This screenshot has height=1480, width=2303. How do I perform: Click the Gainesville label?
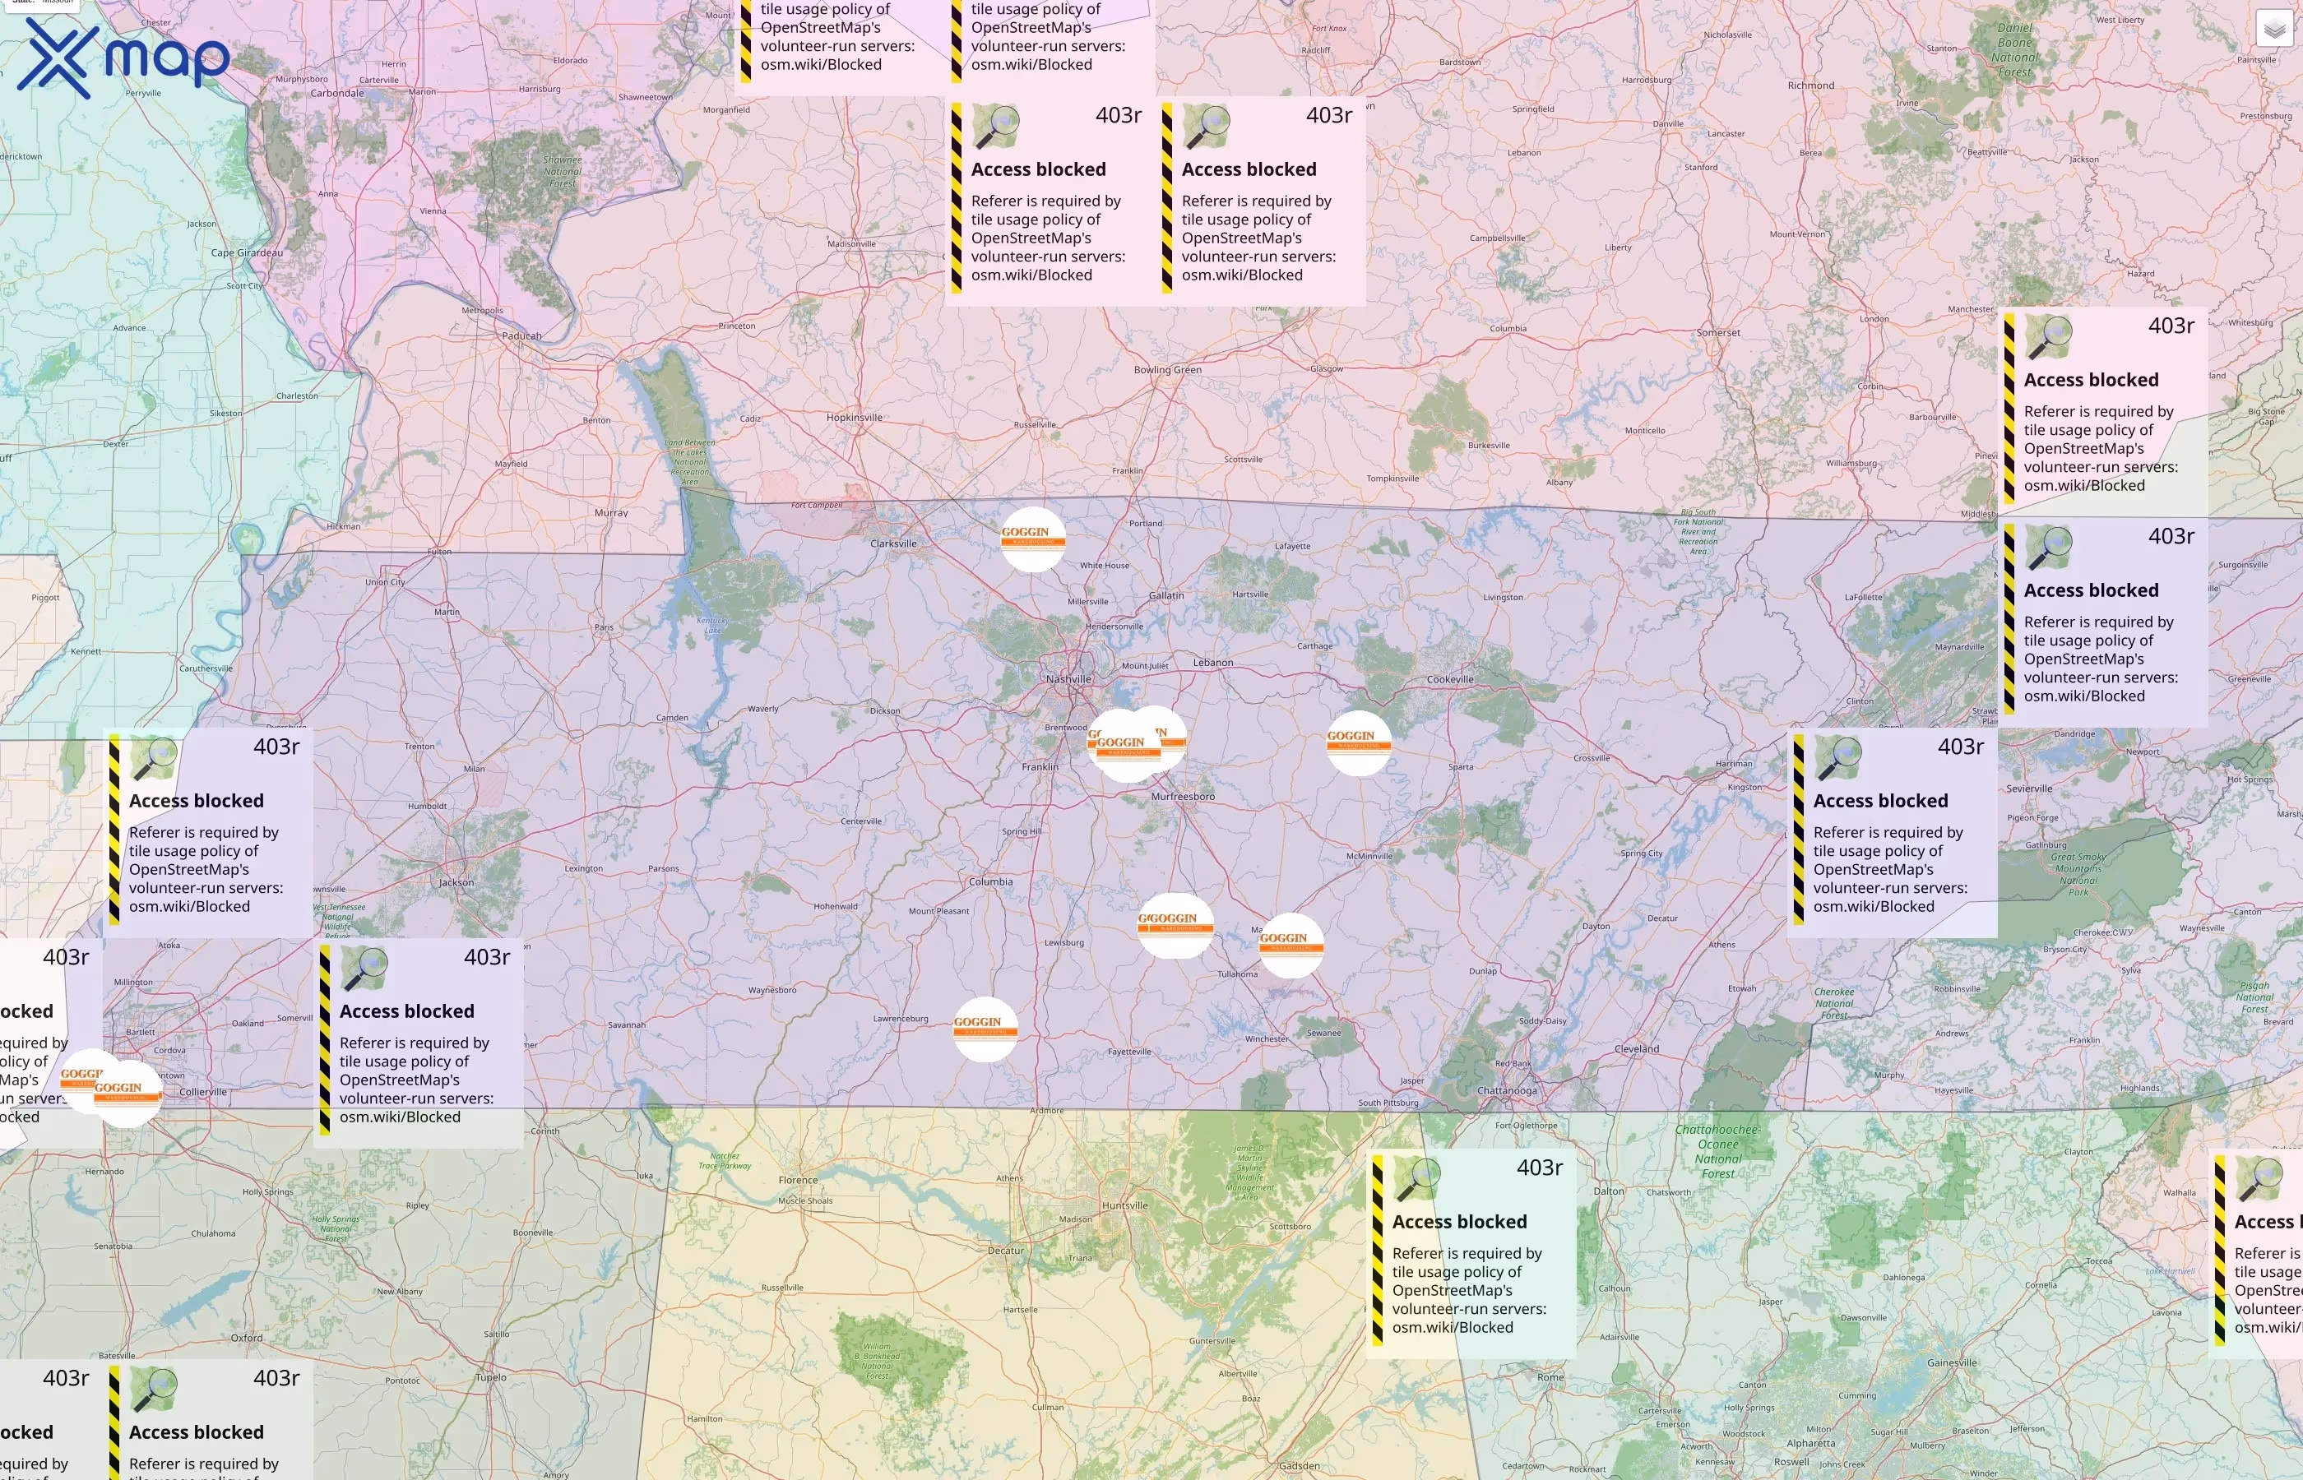coord(1952,1362)
